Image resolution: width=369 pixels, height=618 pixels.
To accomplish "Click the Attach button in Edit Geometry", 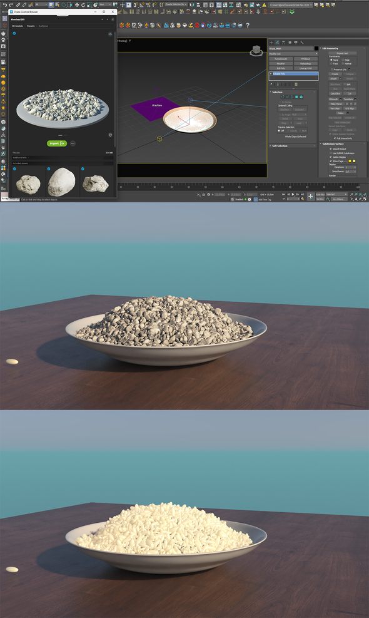I will [333, 78].
